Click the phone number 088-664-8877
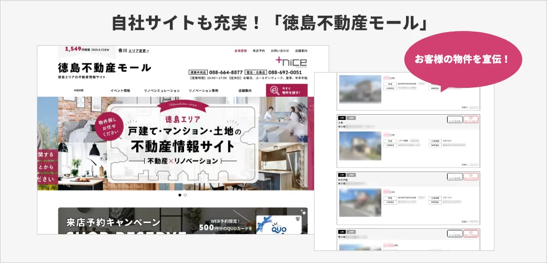Image resolution: width=547 pixels, height=263 pixels. pyautogui.click(x=226, y=73)
